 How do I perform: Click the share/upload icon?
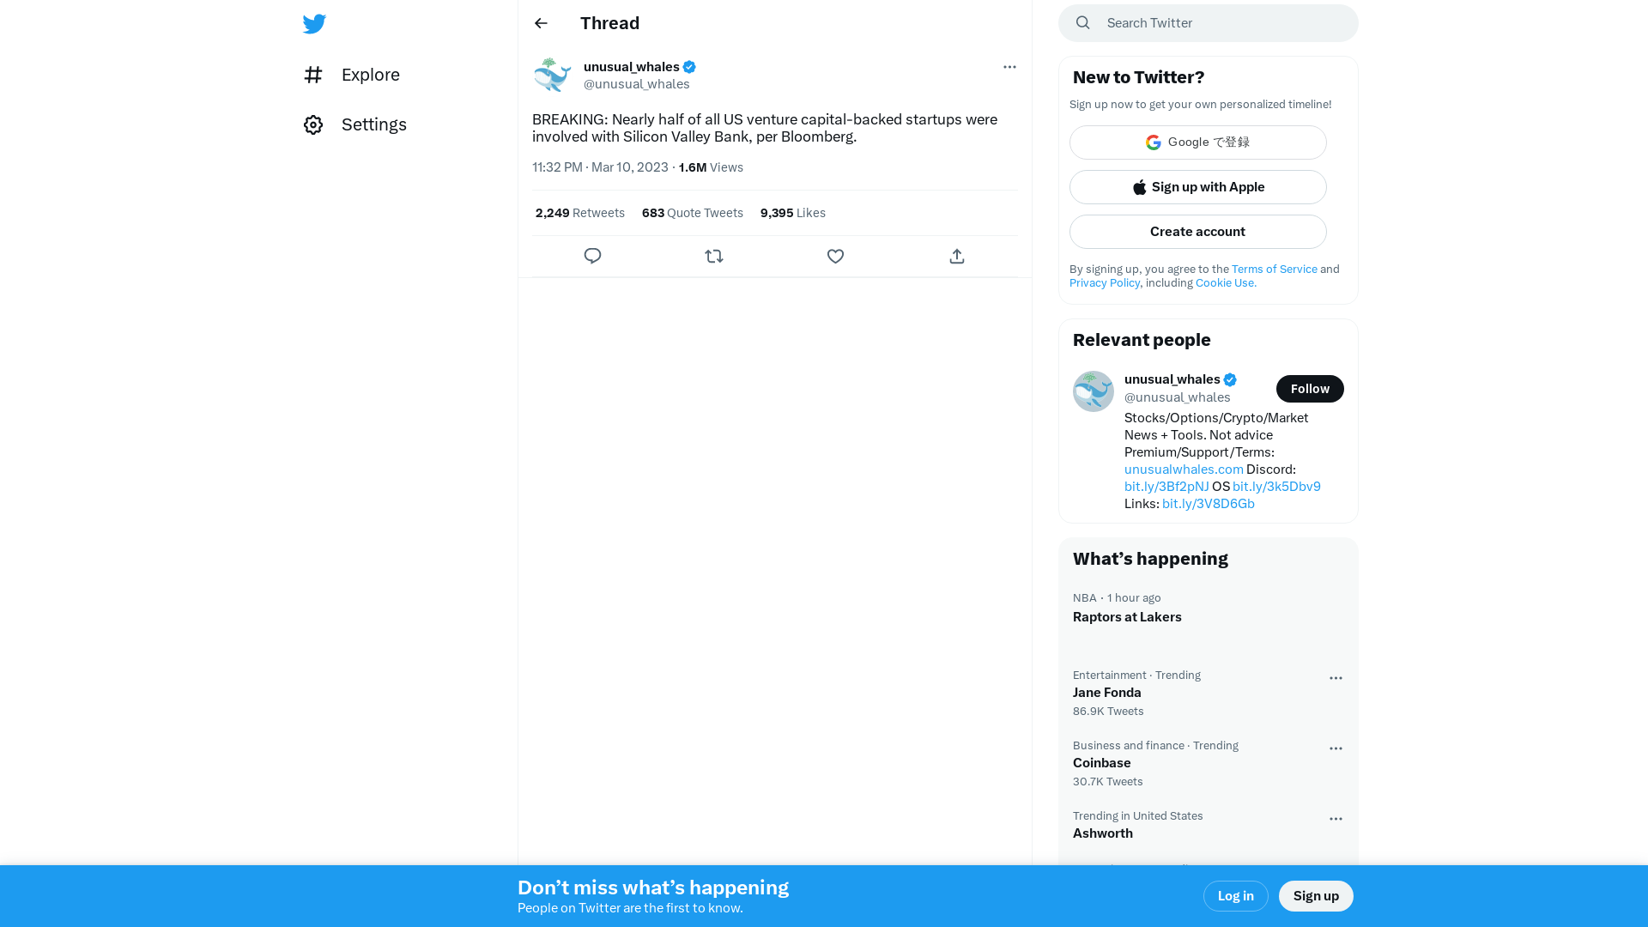pyautogui.click(x=956, y=256)
